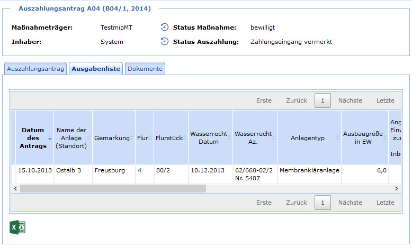Click left arrow of horizontal scrollbar
This screenshot has width=412, height=248.
pyautogui.click(x=15, y=188)
